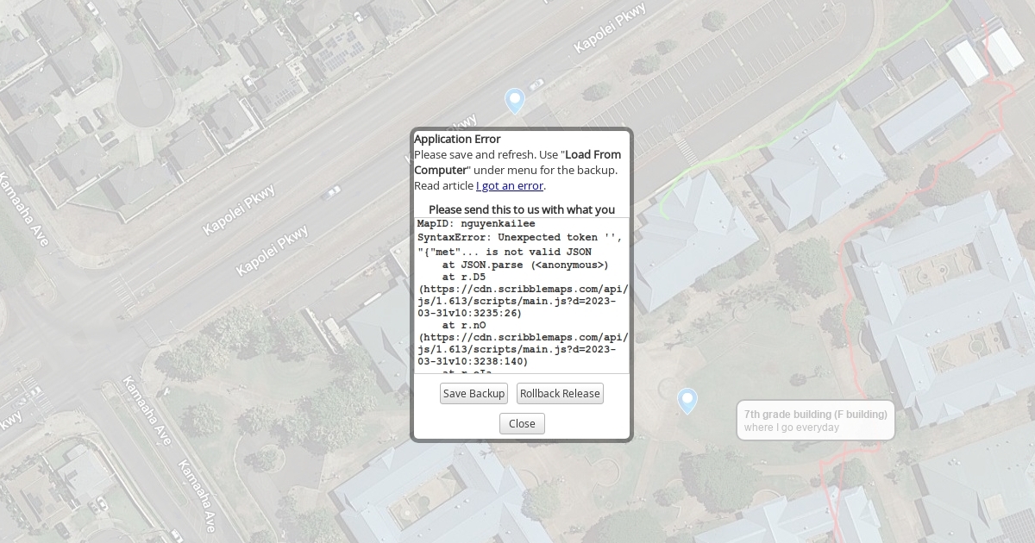Close the Application Error dialog
Viewport: 1035px width, 543px height.
coord(522,424)
